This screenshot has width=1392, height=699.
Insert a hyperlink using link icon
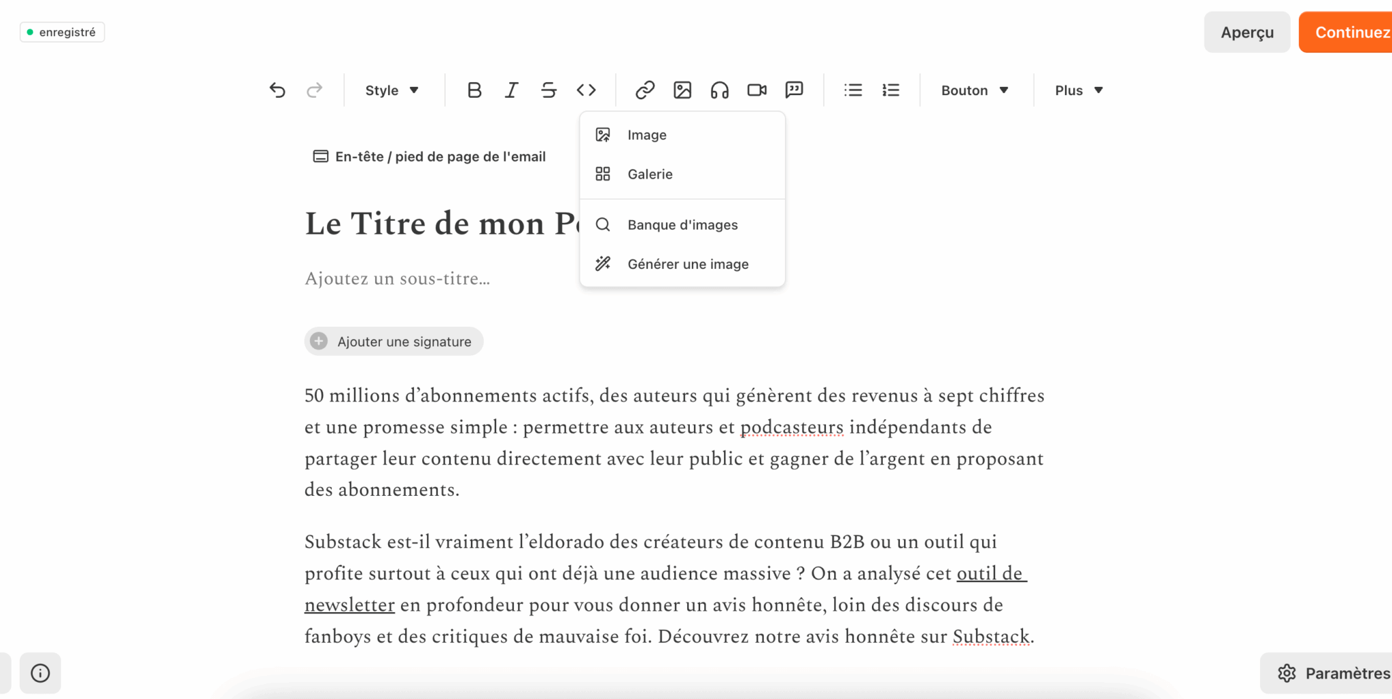tap(645, 90)
